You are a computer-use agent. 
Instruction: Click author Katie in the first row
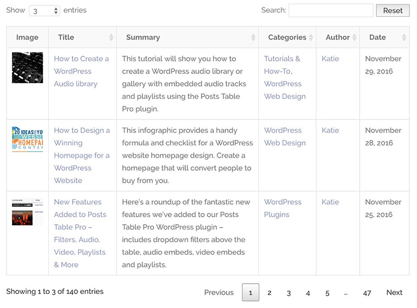330,59
